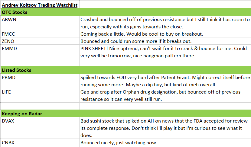Viewport: 251px width, 147px height.
Task: Click the Bad sushi stock comment cell
Action: 165,128
